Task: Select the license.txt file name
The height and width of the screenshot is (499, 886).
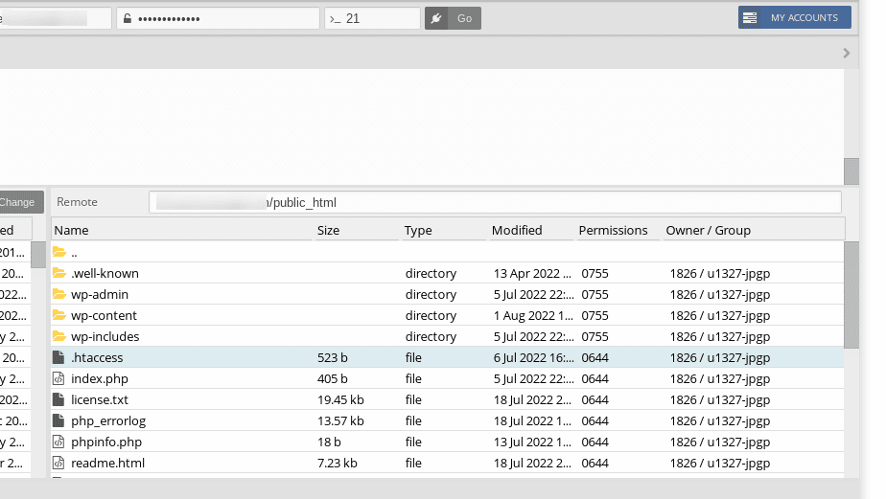Action: click(100, 399)
